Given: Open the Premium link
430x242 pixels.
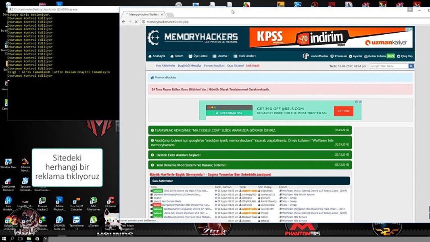Looking at the screenshot, I should [x=338, y=56].
